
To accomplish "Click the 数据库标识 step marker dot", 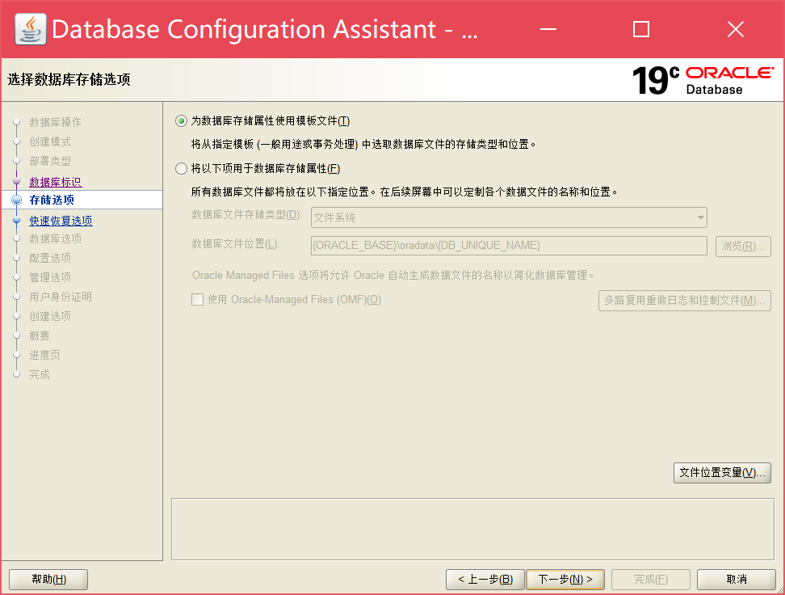I will coord(17,181).
